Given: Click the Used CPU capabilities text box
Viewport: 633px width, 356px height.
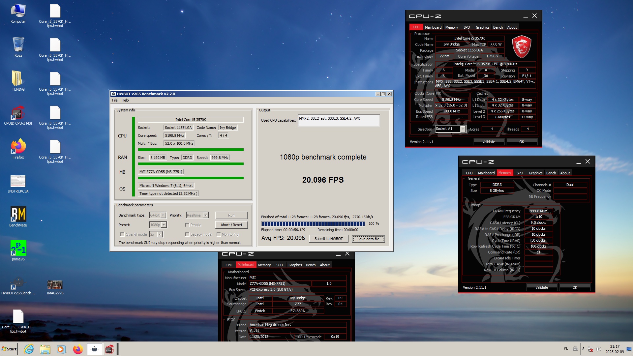Looking at the screenshot, I should coord(339,121).
